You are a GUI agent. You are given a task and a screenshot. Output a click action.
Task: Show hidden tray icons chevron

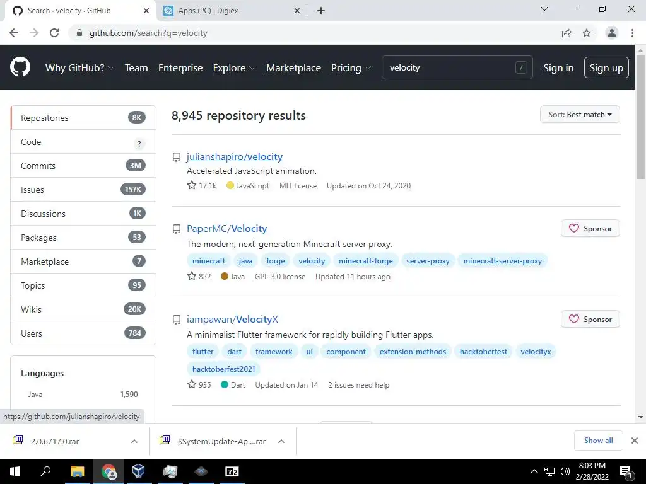(x=534, y=471)
